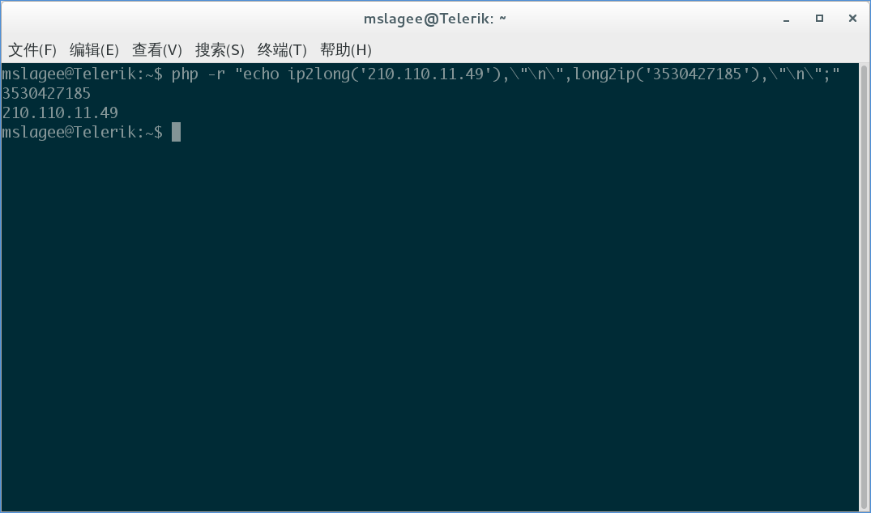
Task: Close the terminal window
Action: [x=852, y=19]
